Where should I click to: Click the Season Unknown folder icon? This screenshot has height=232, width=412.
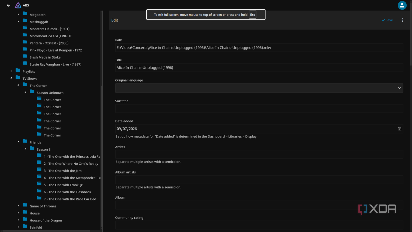[32, 91]
